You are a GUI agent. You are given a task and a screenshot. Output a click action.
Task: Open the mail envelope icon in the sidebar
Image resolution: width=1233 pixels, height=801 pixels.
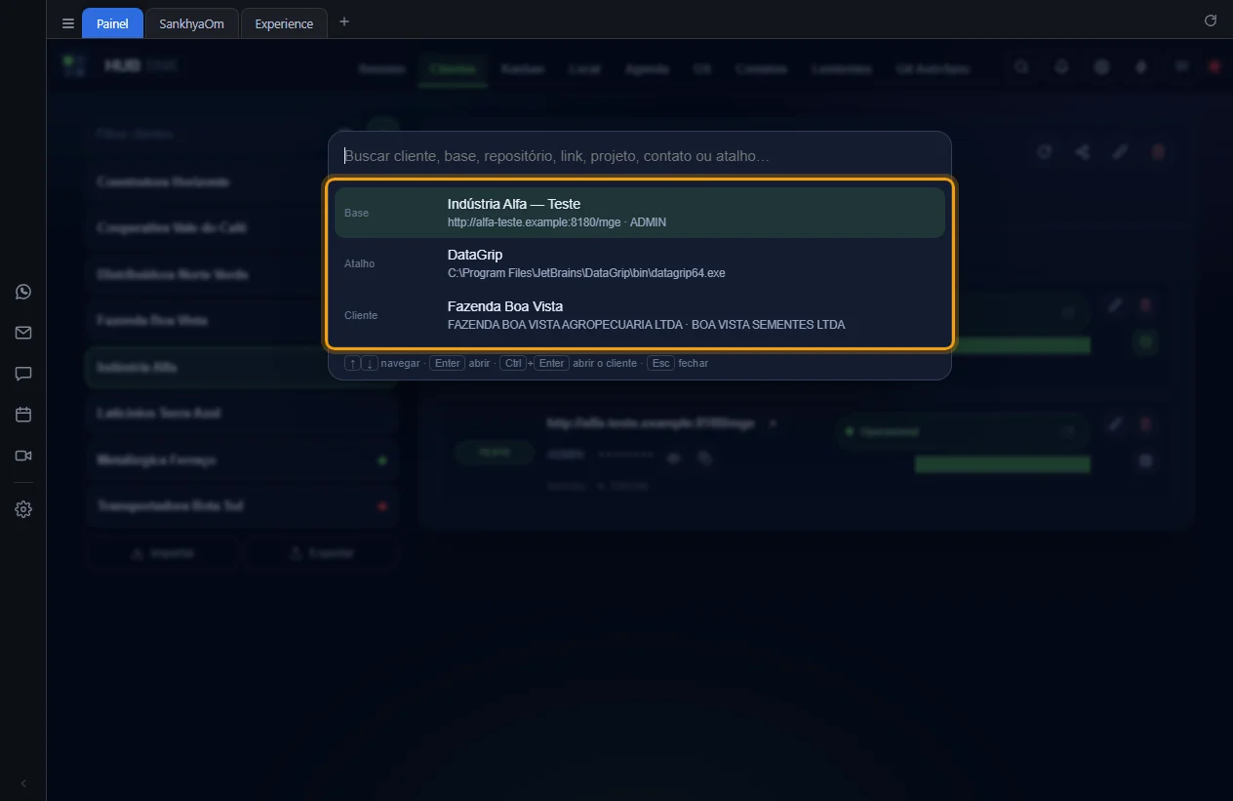(23, 333)
